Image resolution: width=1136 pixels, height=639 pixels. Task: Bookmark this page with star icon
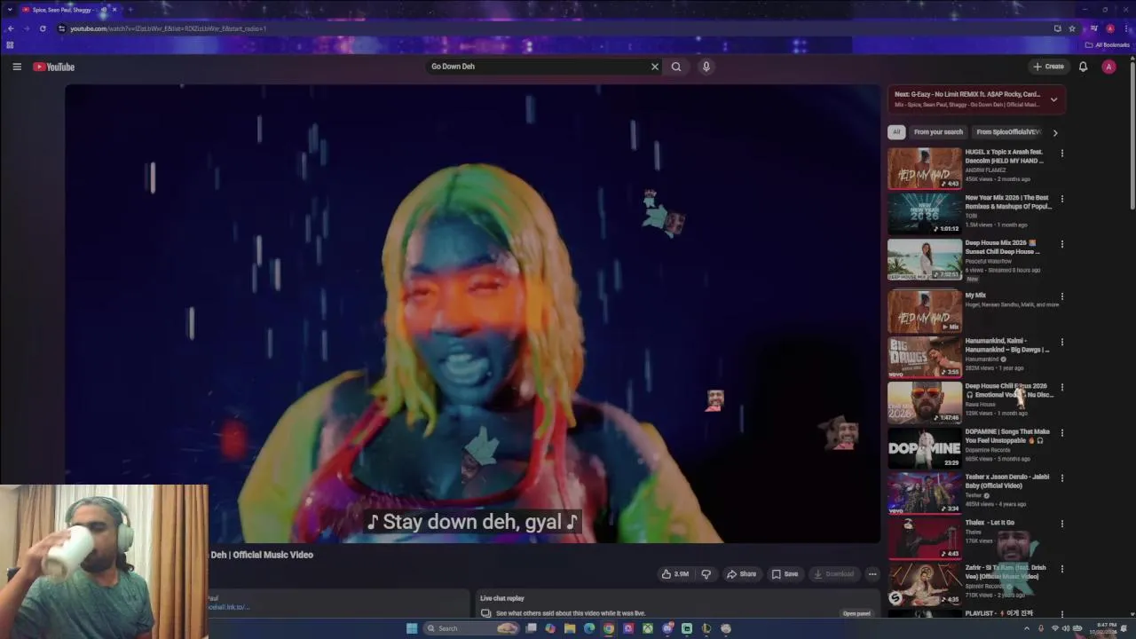point(1072,28)
